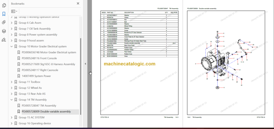Image resolution: width=274 pixels, height=129 pixels.
Task: Open bookmark Group 12 Wheel As
Action: 30,88
